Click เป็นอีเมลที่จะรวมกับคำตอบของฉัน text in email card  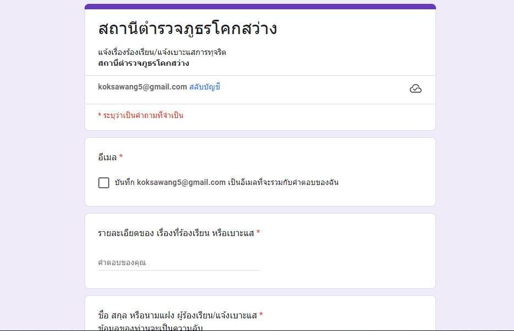pos(283,183)
